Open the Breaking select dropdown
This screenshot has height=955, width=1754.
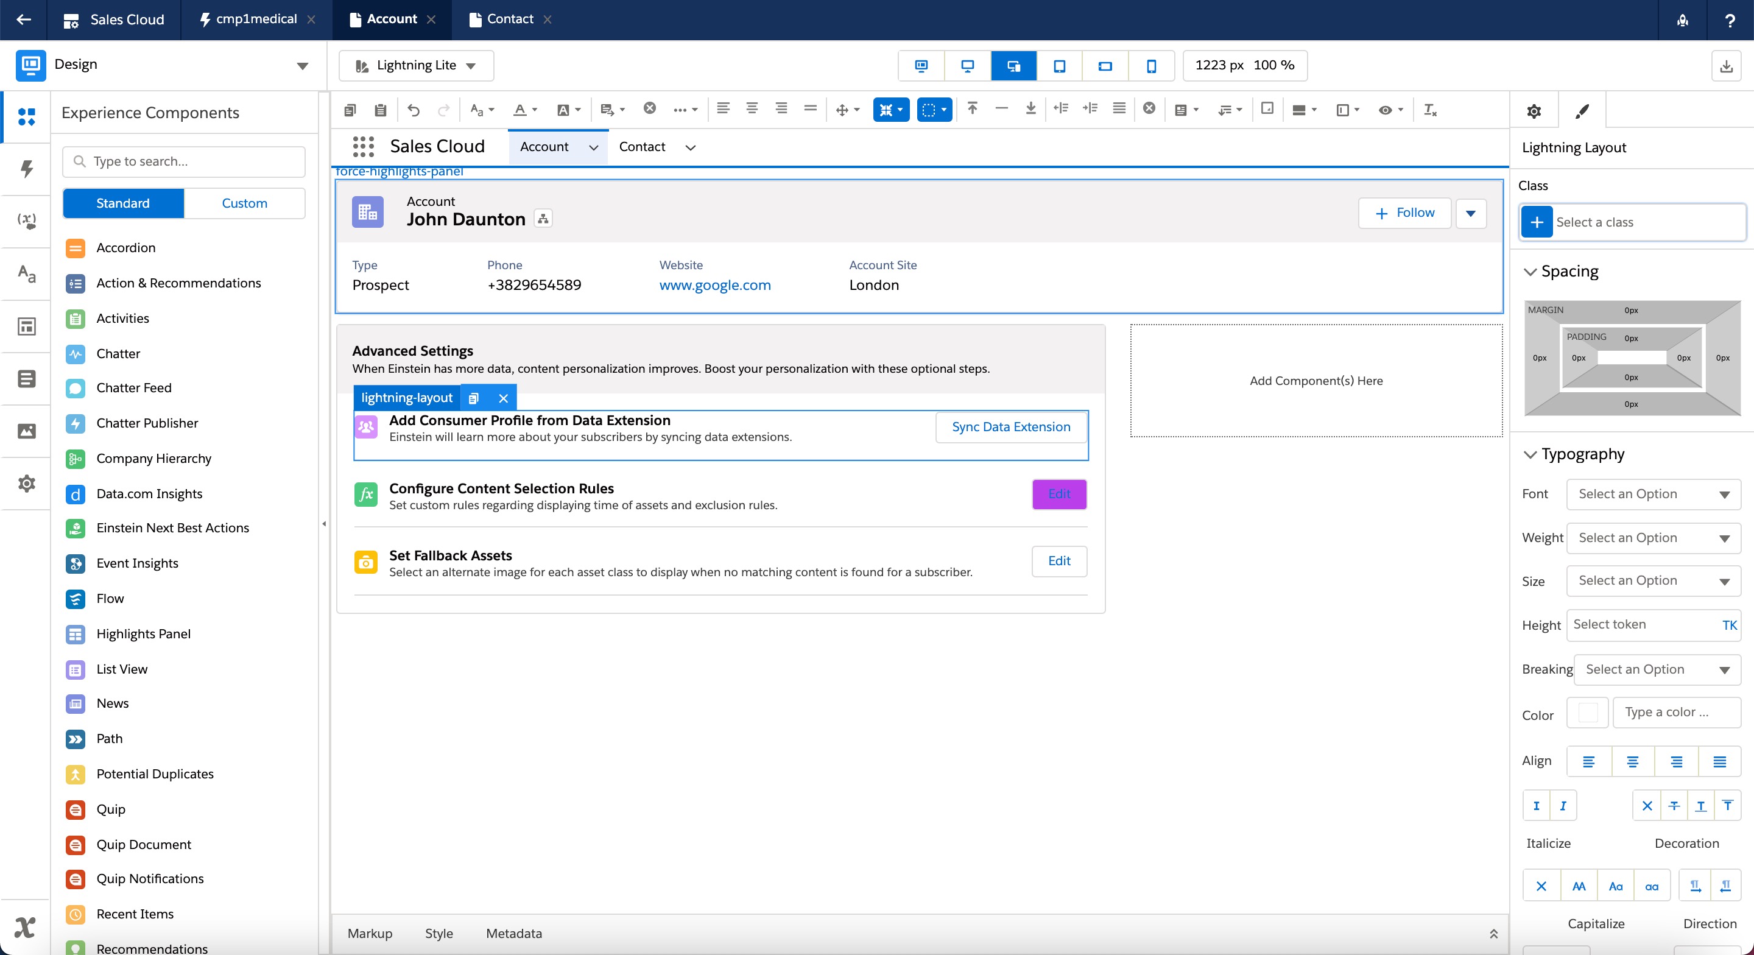point(1657,669)
